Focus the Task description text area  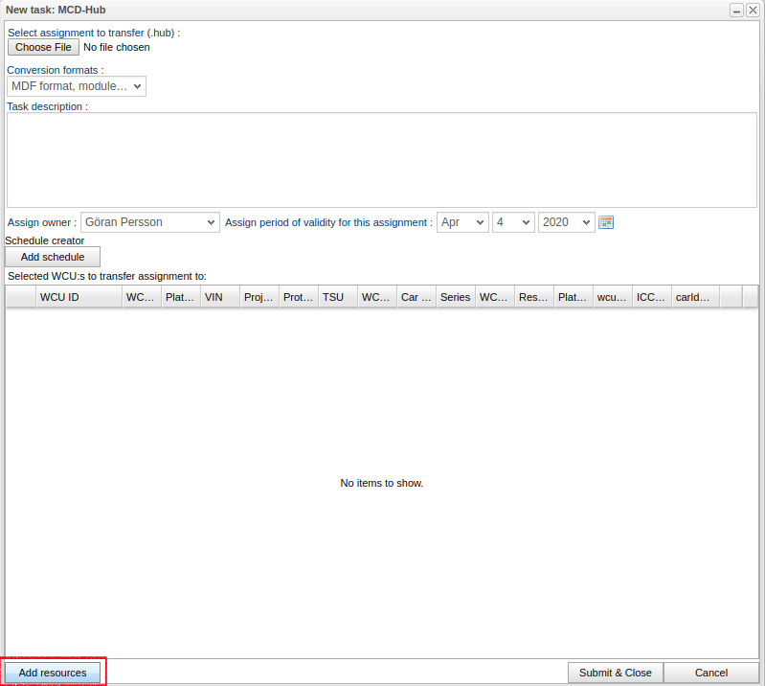point(382,160)
